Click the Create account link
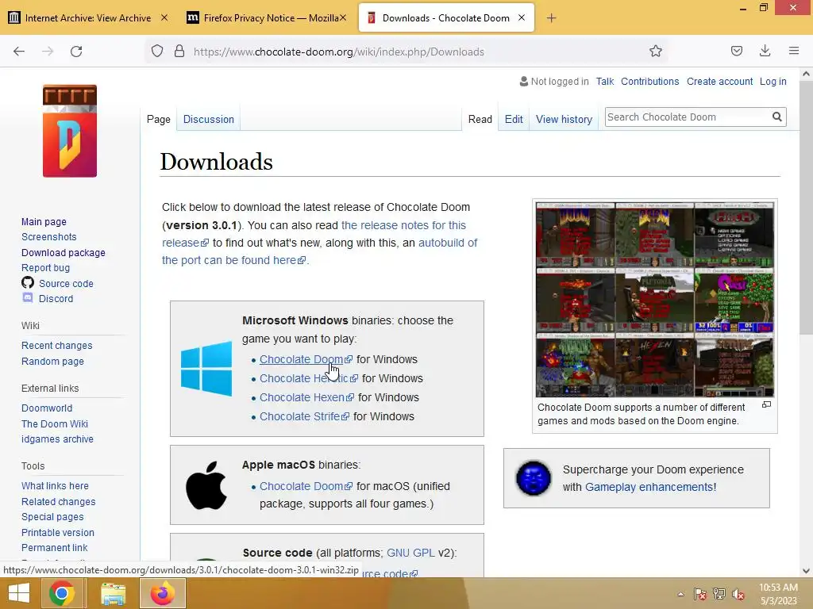 point(719,82)
